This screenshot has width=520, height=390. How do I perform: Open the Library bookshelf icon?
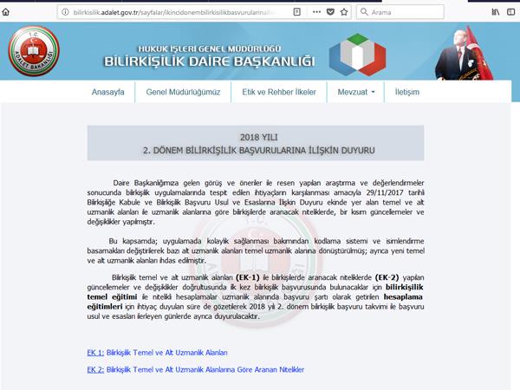tap(496, 12)
